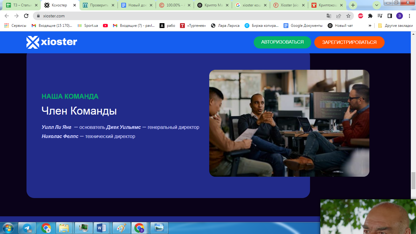Click the Google Translate icon in address bar
416x234 pixels.
click(329, 16)
